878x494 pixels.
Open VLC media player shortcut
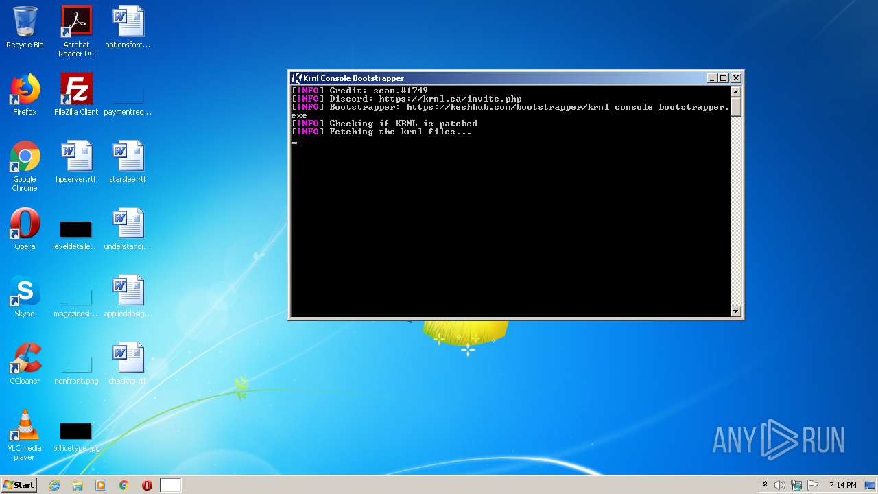25,436
